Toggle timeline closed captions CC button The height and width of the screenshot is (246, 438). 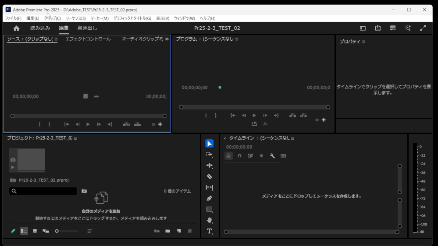pyautogui.click(x=283, y=156)
